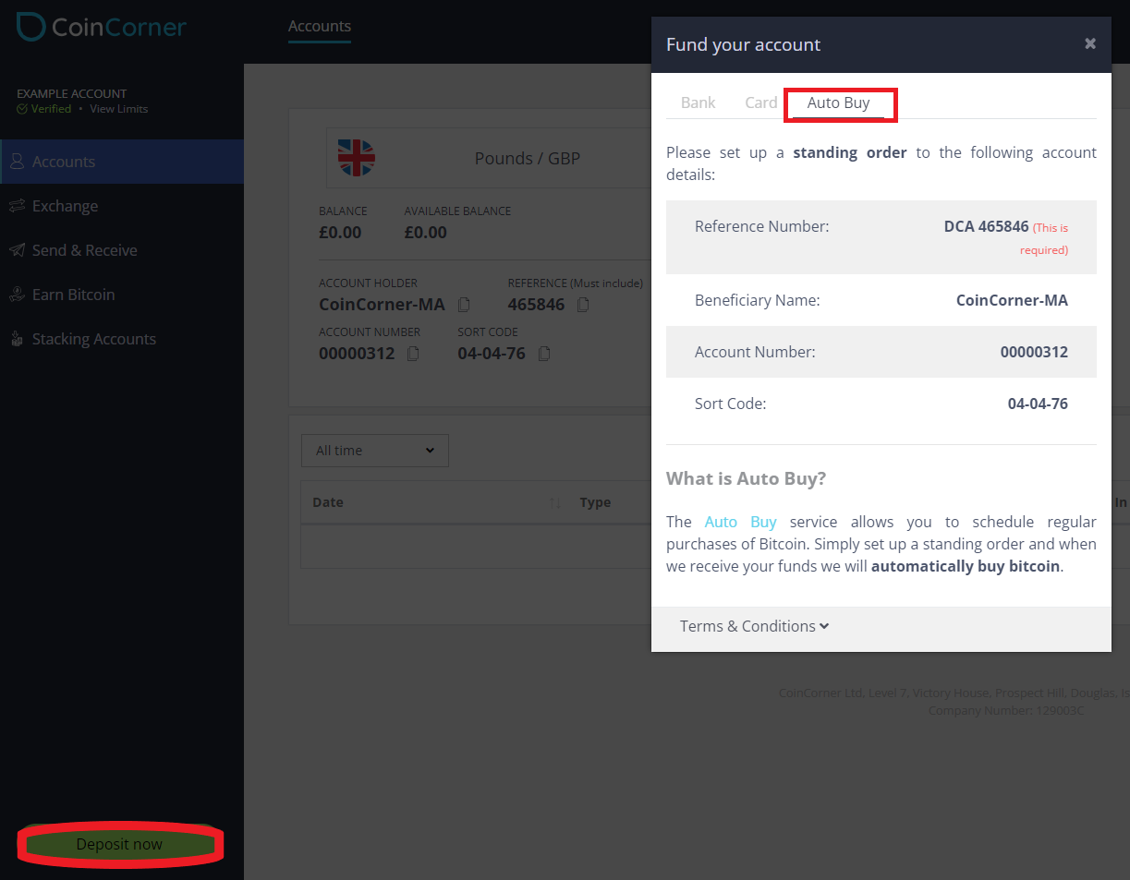Click the What is Auto Buy? heading

pos(747,478)
